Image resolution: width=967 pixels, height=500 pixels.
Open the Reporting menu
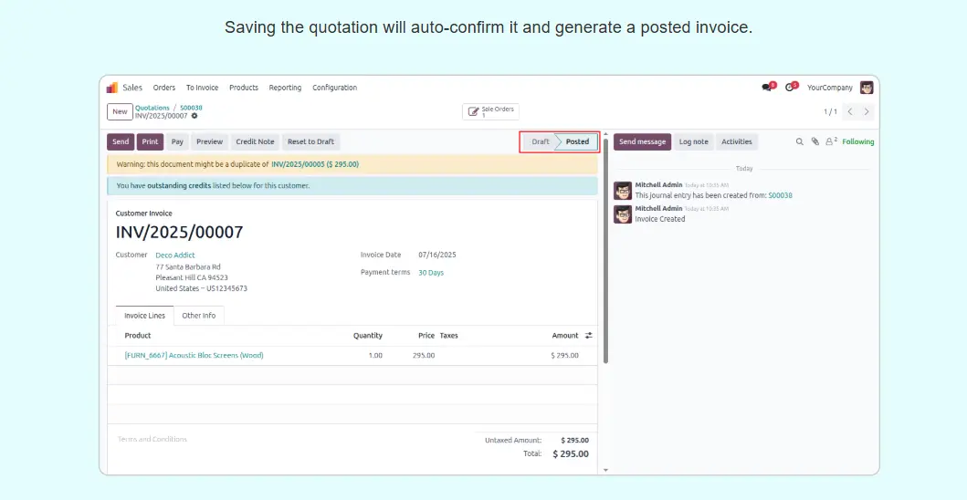[x=285, y=88]
